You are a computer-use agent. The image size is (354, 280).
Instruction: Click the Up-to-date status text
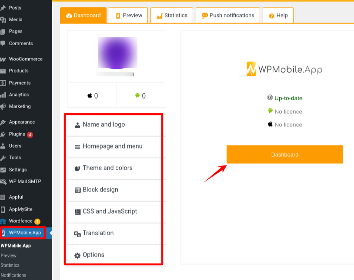coord(288,98)
